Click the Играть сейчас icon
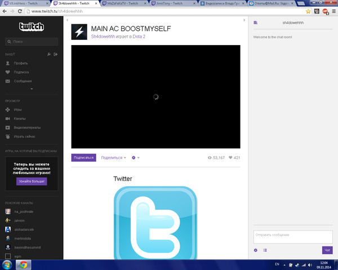338x270 pixels. (8, 137)
